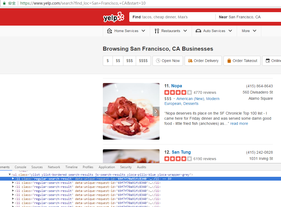Collapse the ul ylist search-results node

click(10, 174)
